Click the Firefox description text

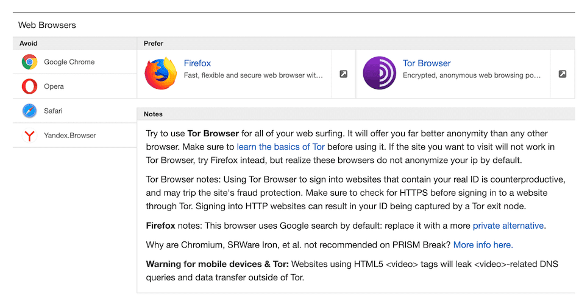tap(254, 76)
